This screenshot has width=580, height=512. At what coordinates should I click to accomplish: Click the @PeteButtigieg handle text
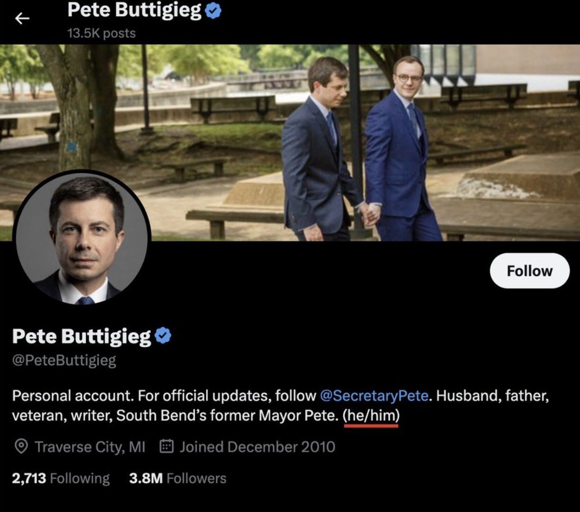coord(64,360)
